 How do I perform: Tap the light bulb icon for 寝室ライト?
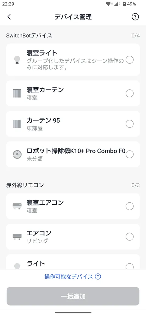point(17,60)
